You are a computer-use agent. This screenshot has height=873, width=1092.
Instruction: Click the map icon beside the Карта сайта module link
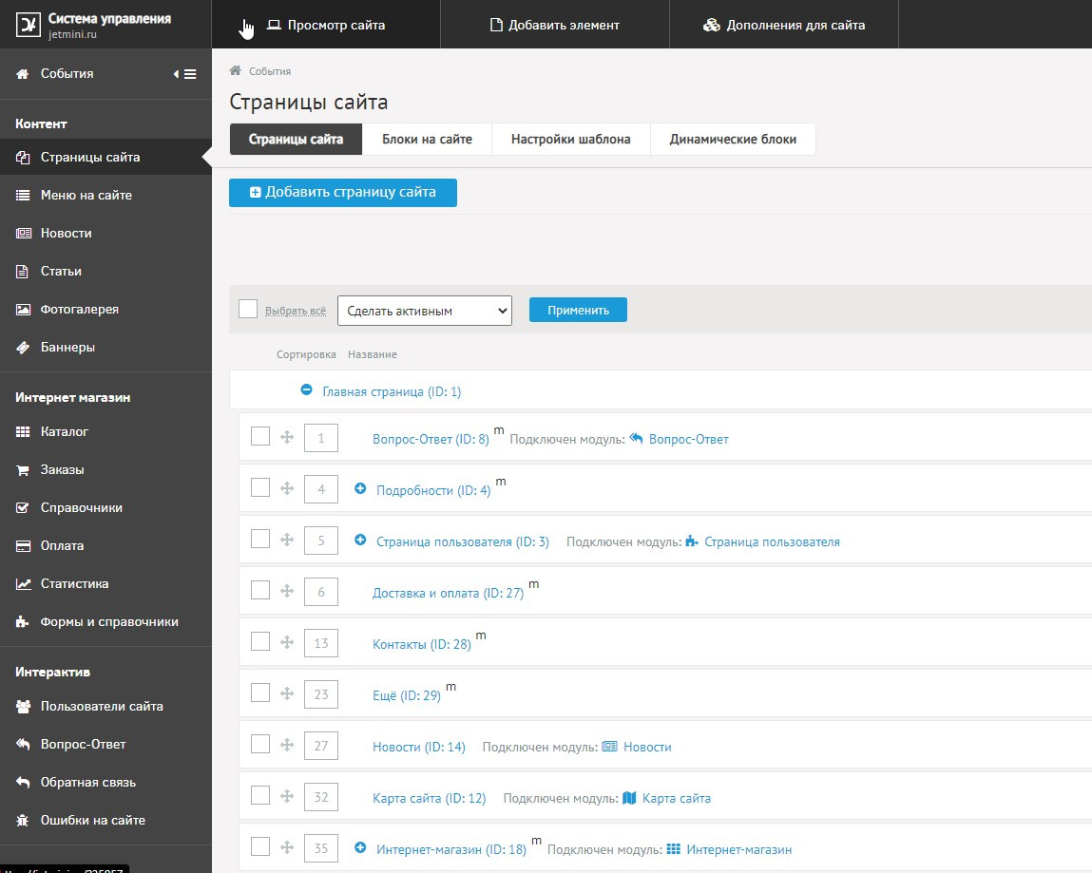[629, 798]
